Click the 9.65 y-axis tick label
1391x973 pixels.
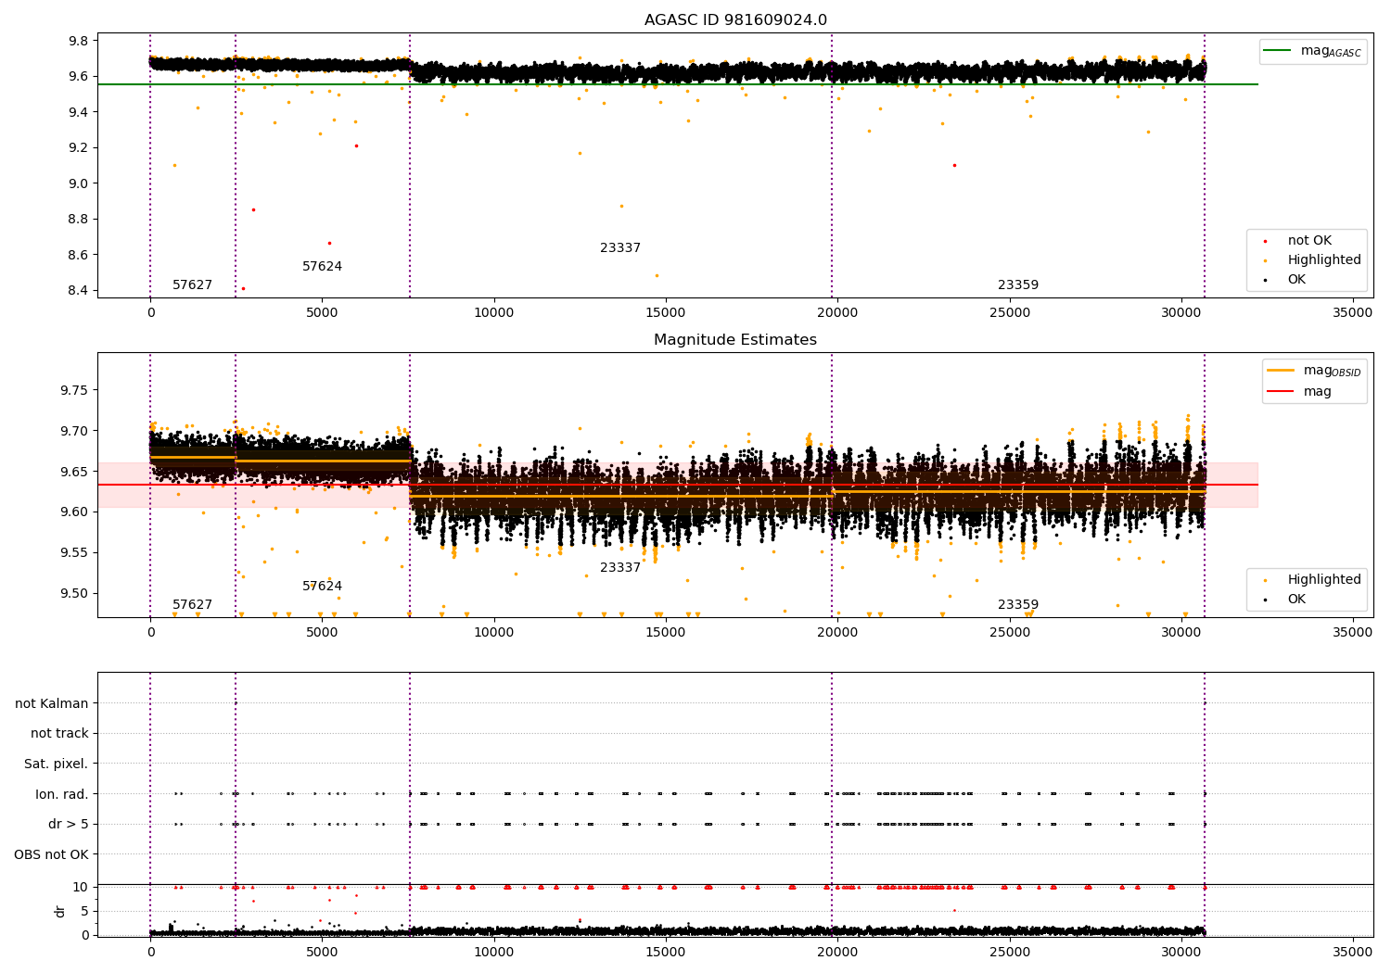(75, 472)
